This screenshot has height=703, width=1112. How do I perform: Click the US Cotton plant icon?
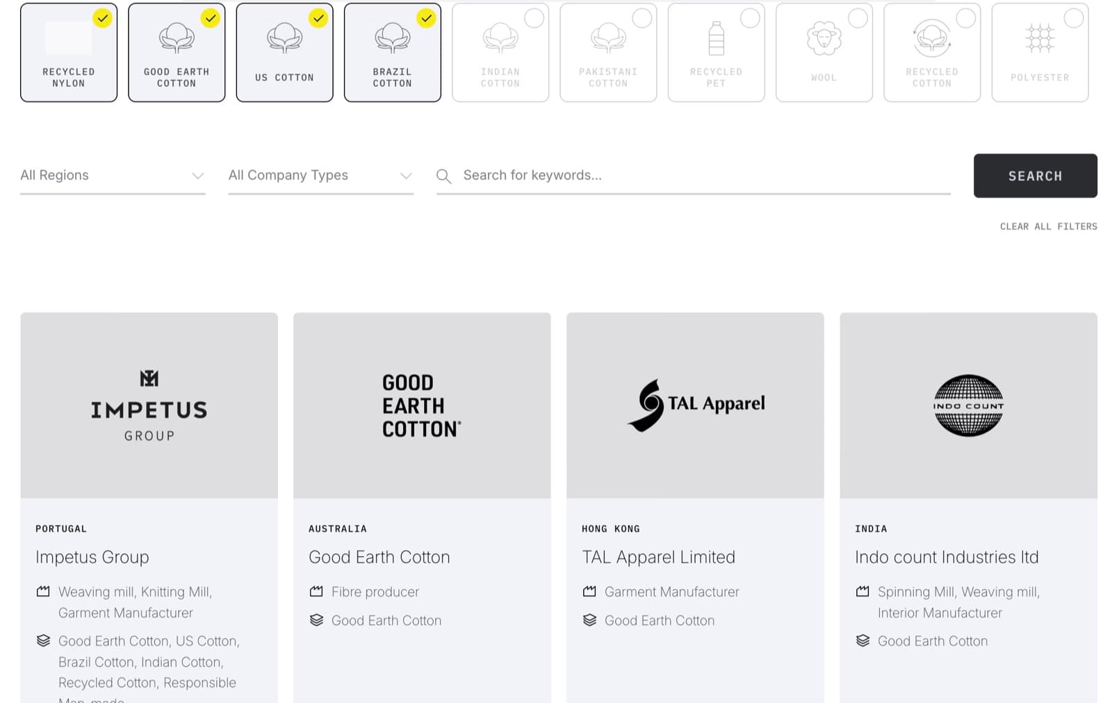pos(284,38)
